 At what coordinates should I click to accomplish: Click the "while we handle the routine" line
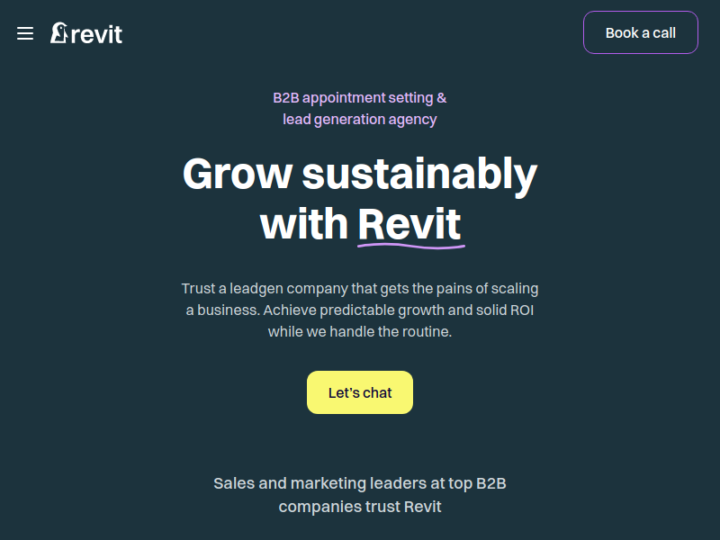click(x=359, y=331)
